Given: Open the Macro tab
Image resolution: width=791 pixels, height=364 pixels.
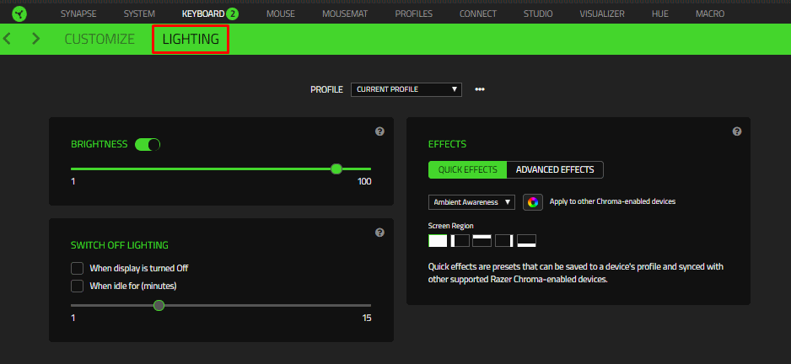Looking at the screenshot, I should [x=710, y=13].
